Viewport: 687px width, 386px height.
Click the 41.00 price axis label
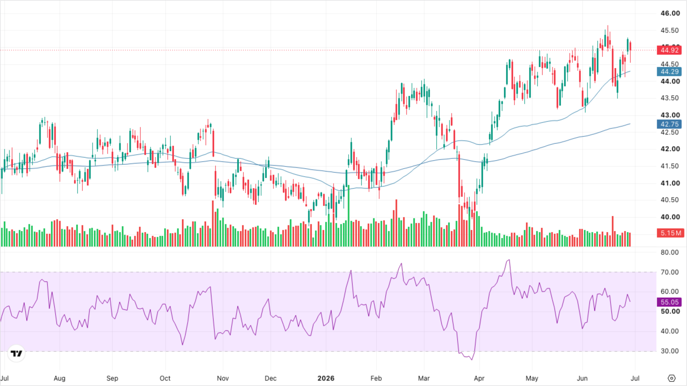point(670,183)
